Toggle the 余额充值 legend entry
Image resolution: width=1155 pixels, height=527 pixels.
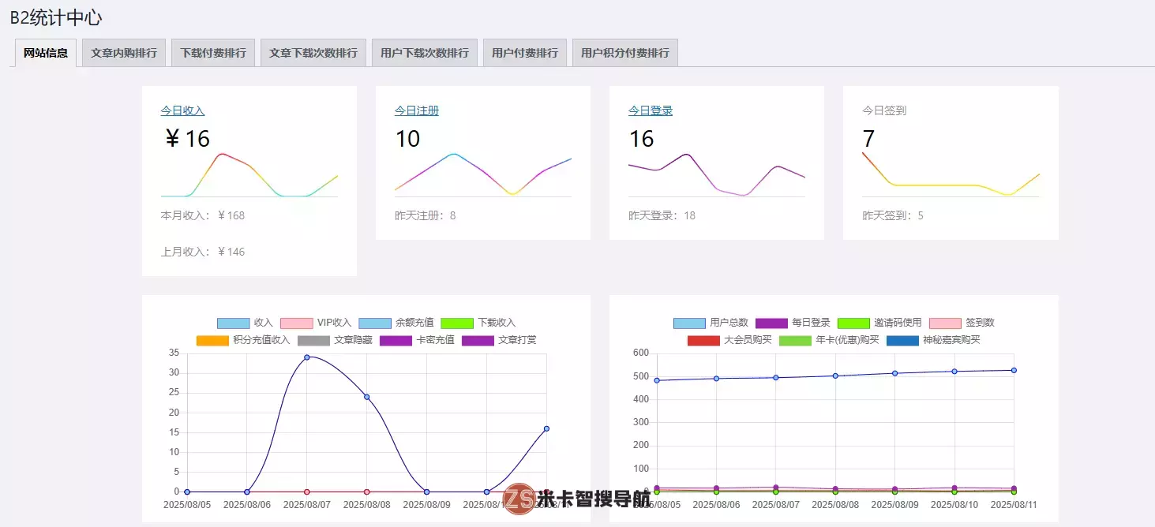[x=396, y=323]
